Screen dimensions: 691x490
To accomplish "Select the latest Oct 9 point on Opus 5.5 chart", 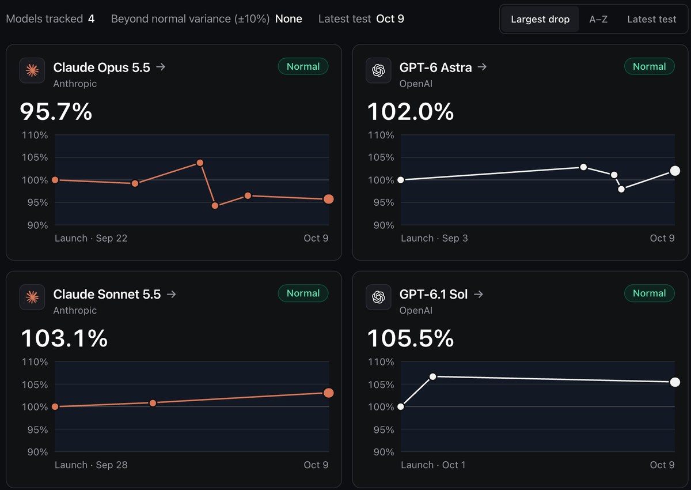I will (328, 199).
